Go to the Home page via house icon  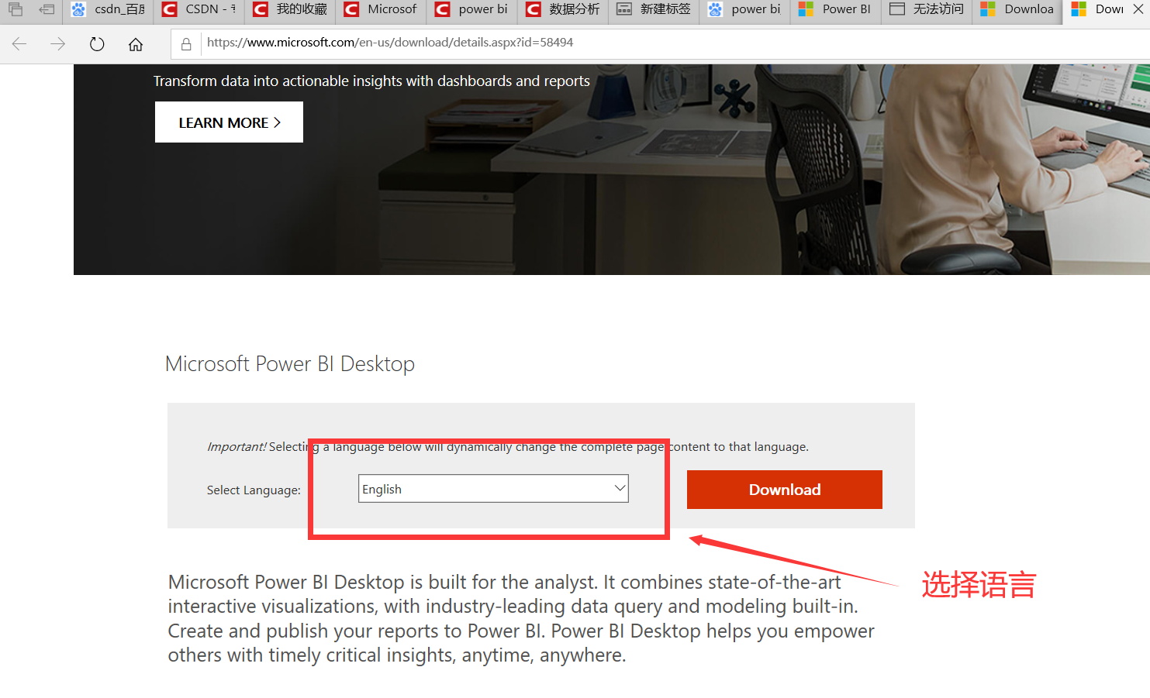(136, 44)
